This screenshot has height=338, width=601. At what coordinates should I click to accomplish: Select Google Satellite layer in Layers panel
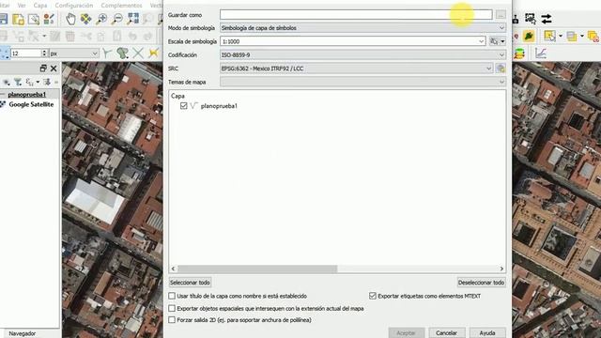tap(31, 104)
